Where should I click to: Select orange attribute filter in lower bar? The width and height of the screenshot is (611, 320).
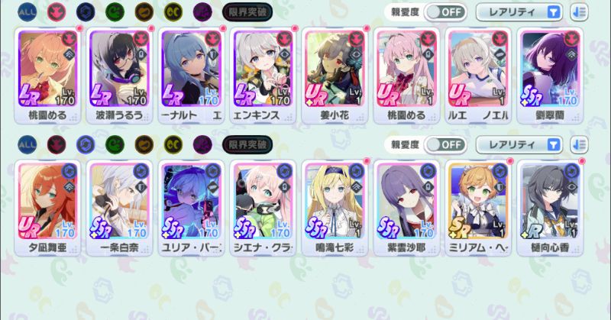(x=144, y=144)
